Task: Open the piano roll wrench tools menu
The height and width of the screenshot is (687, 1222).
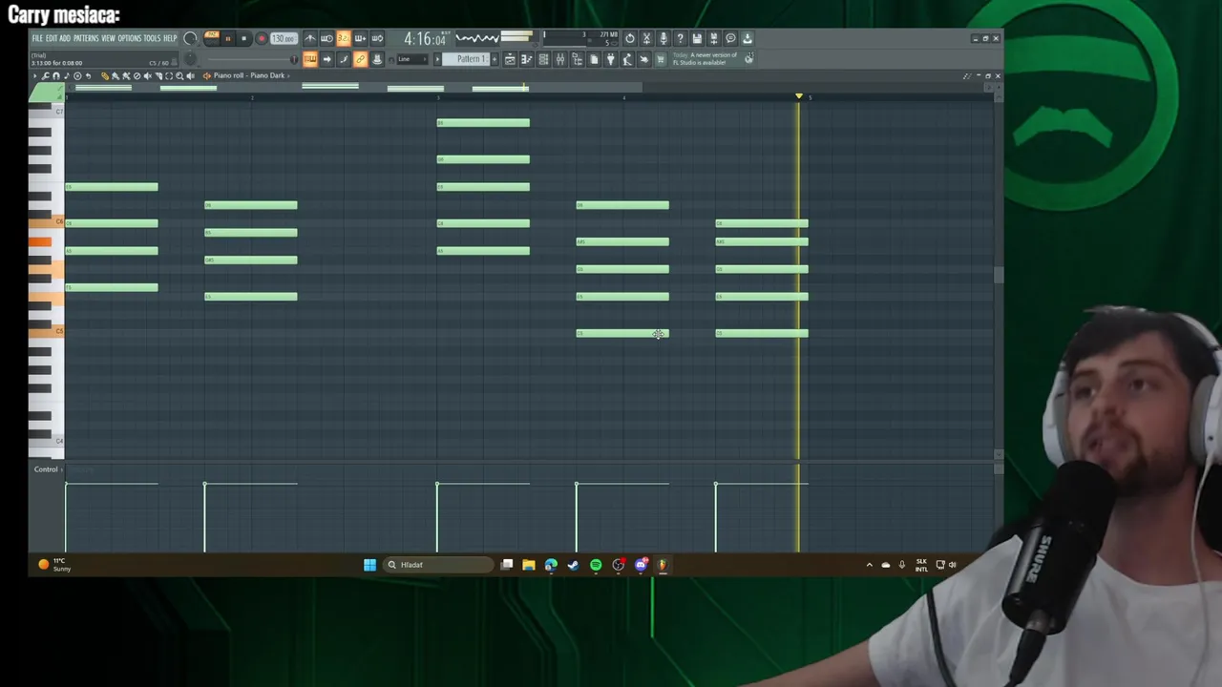Action: (x=44, y=75)
